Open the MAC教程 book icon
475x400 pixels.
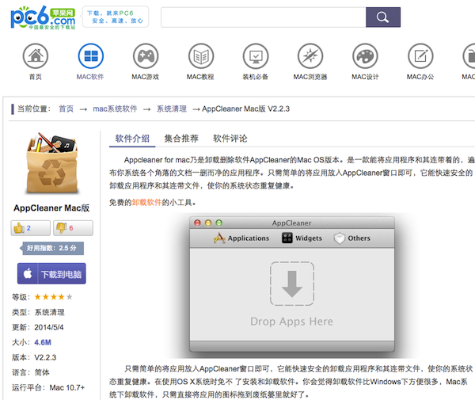coord(201,56)
